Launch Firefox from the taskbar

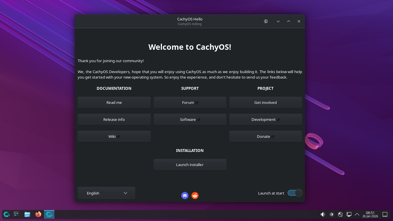tap(38, 214)
